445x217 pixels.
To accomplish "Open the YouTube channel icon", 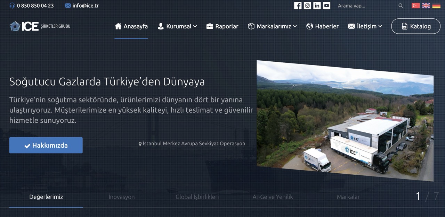I will [326, 6].
